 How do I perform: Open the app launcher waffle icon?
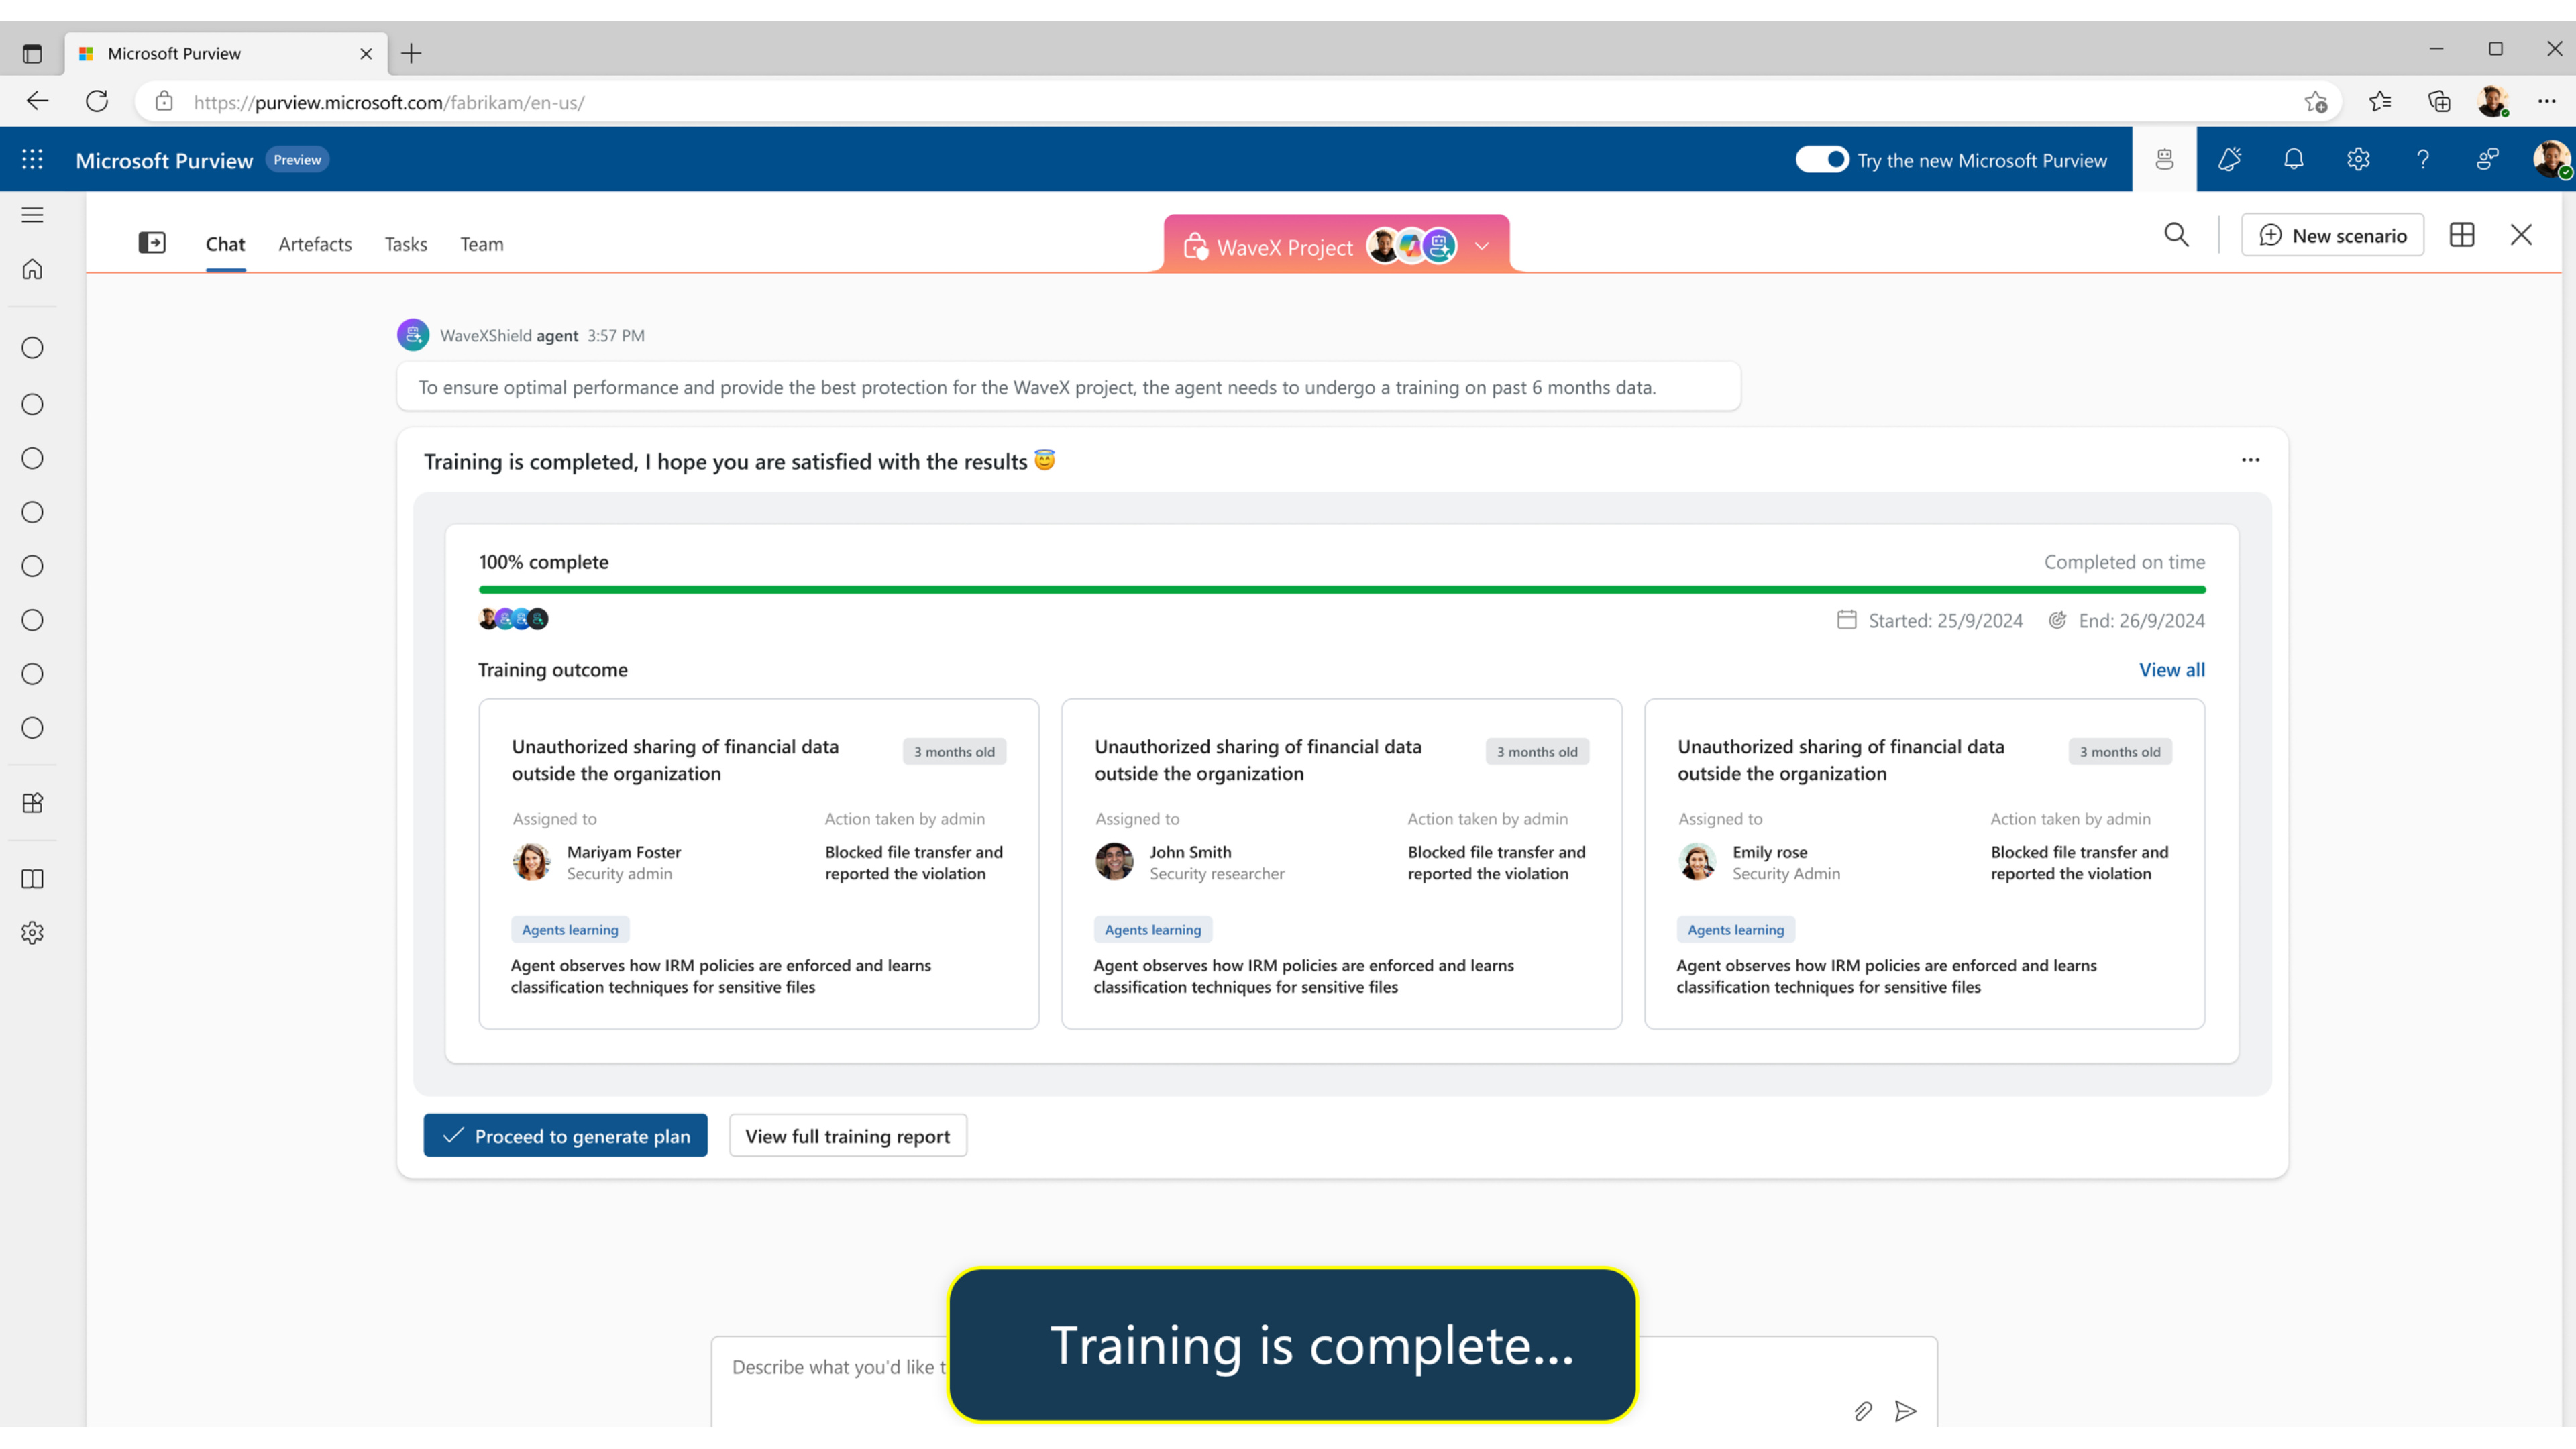(x=32, y=159)
